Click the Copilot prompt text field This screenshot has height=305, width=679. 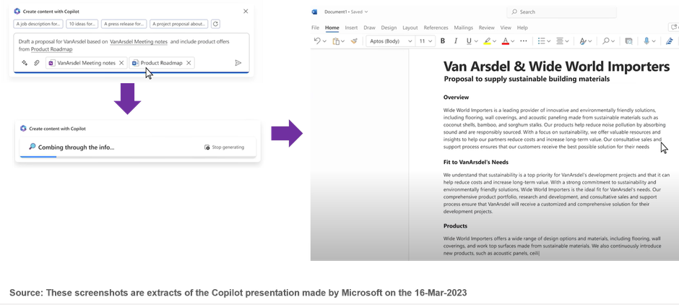click(131, 45)
